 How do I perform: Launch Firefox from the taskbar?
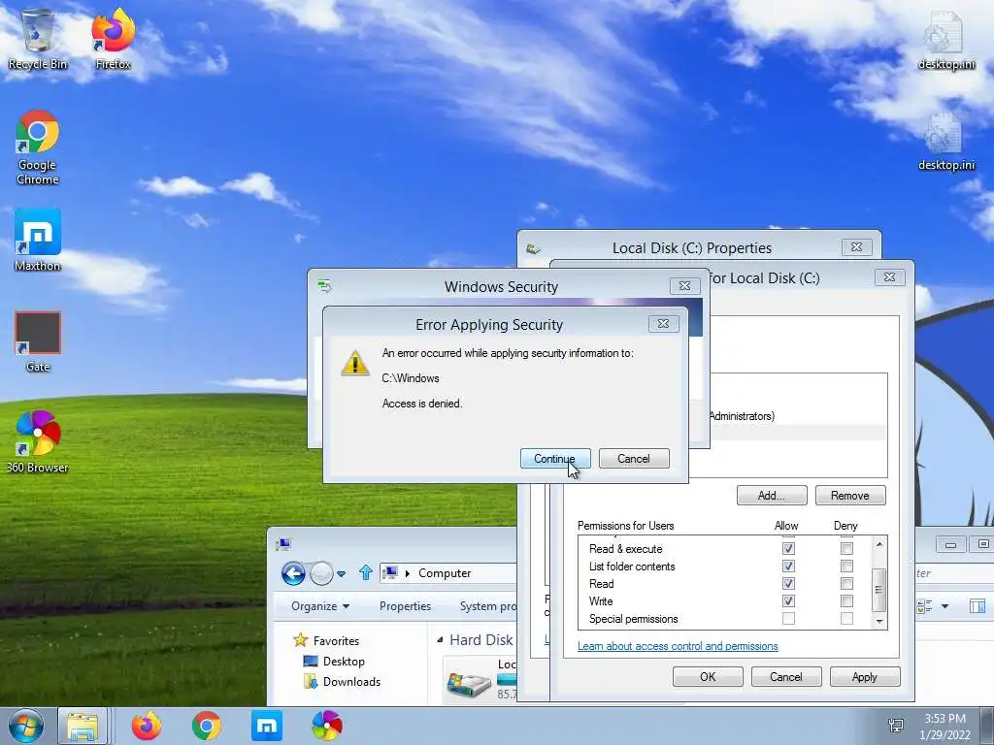click(147, 726)
